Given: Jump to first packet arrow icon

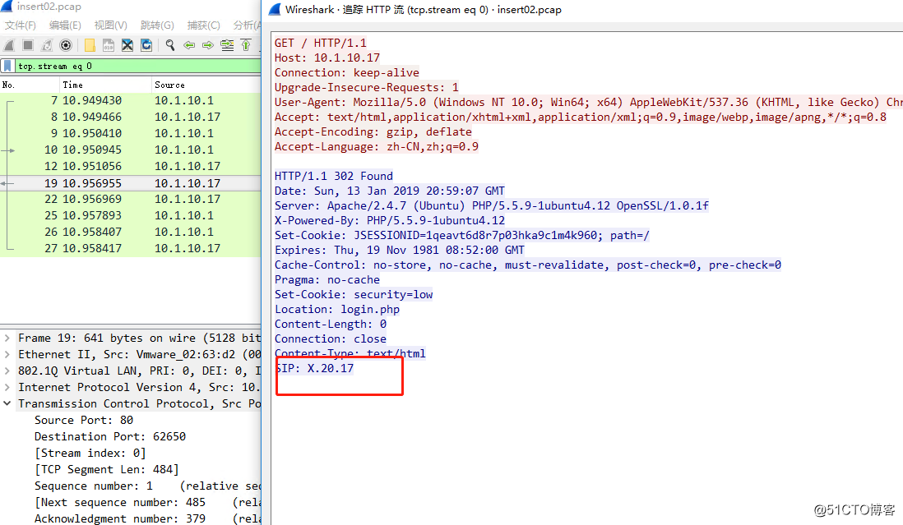Looking at the screenshot, I should [x=246, y=45].
